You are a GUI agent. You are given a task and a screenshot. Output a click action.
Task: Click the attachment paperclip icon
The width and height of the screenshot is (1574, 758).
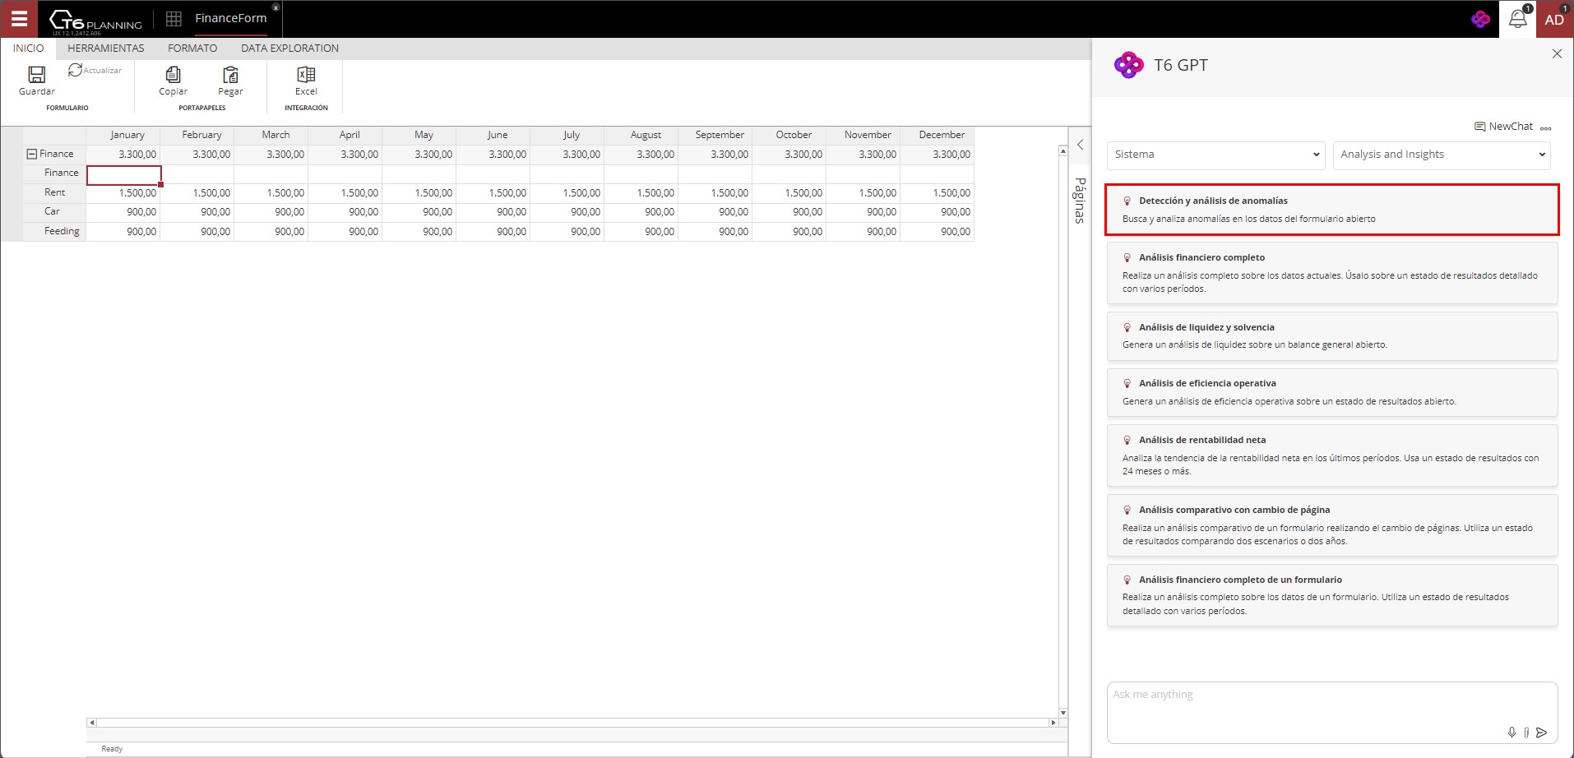pyautogui.click(x=1526, y=733)
